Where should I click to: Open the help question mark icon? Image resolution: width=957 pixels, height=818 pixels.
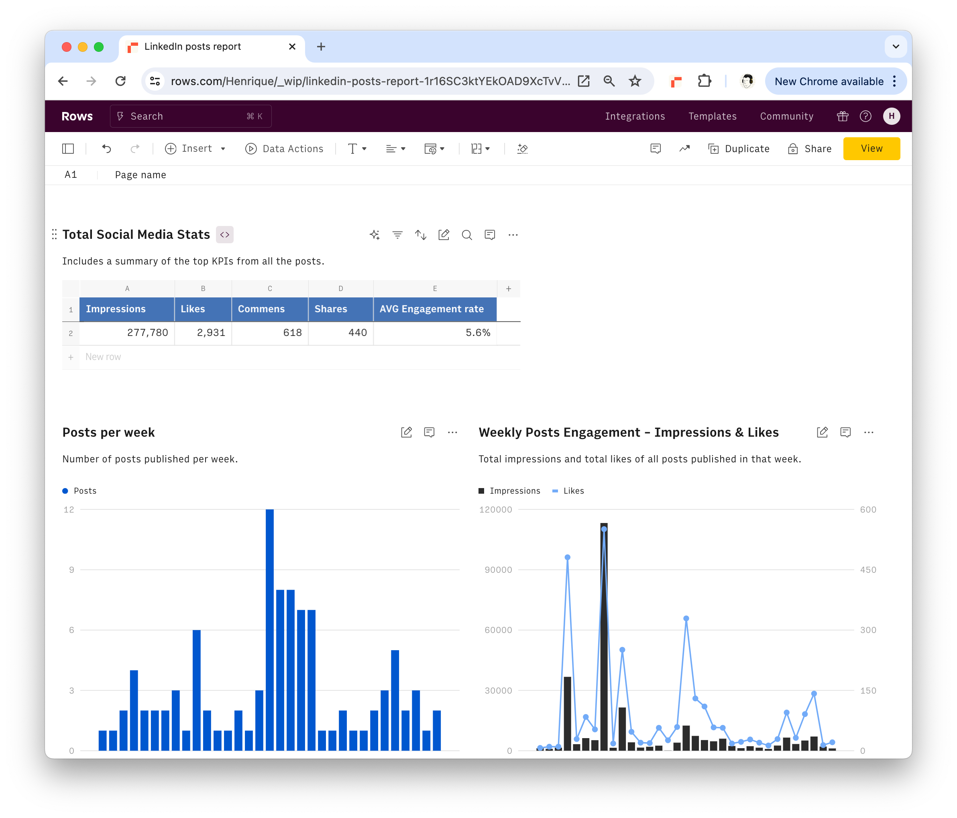[x=865, y=116]
